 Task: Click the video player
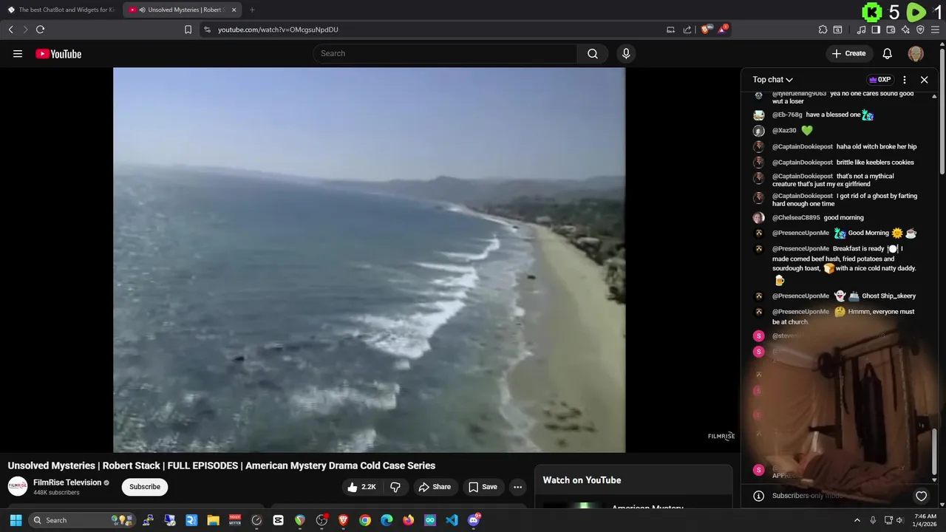click(369, 260)
